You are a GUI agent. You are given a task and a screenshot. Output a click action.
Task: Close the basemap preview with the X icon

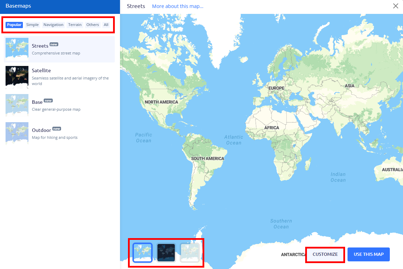(x=395, y=6)
